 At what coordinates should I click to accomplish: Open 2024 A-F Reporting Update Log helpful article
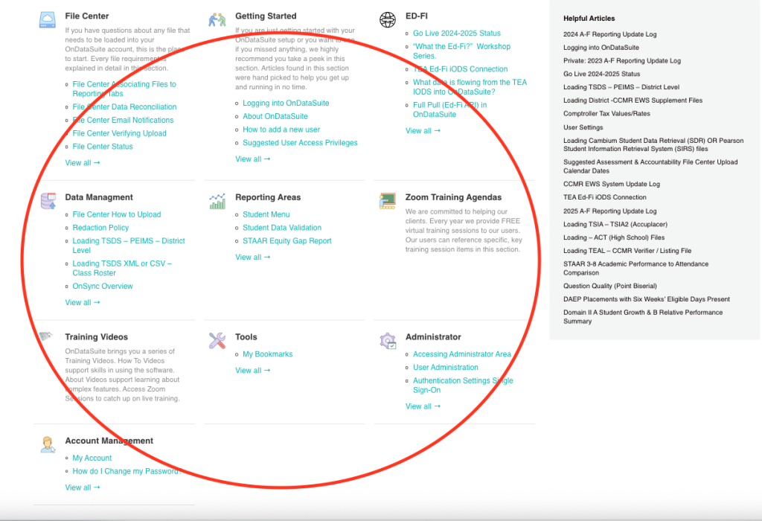tap(610, 34)
